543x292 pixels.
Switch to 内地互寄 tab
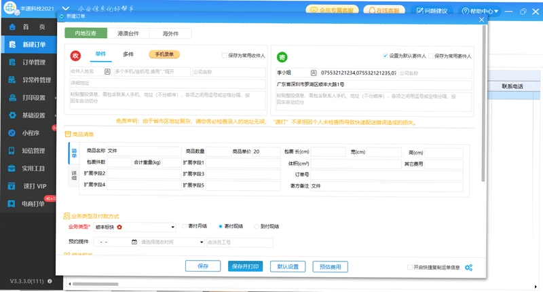tap(86, 33)
